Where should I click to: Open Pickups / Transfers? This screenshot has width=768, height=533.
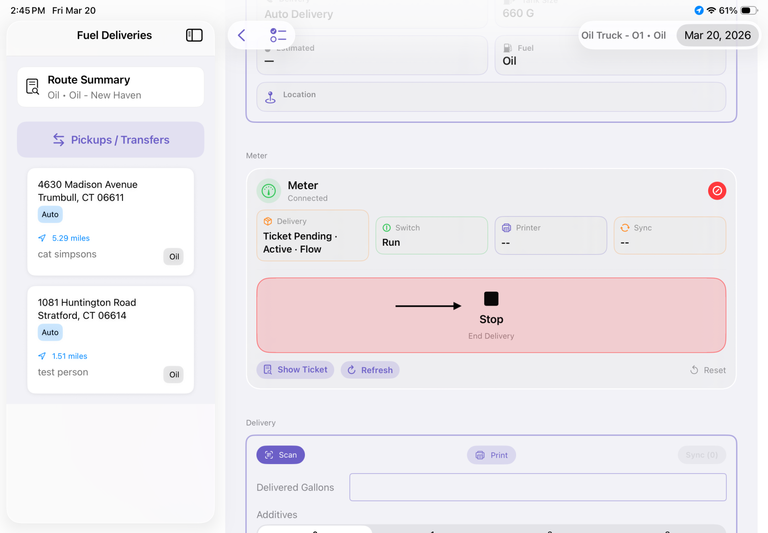point(111,140)
